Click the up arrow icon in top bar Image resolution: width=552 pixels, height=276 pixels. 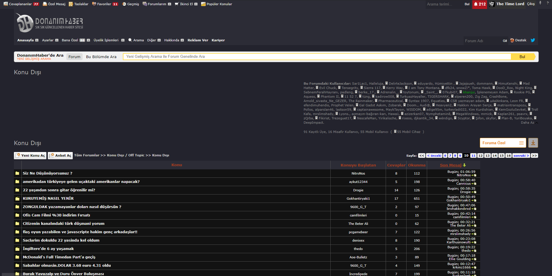click(x=548, y=3)
